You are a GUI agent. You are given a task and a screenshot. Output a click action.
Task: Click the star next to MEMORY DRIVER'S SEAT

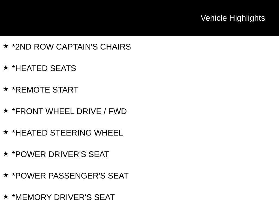(x=6, y=197)
